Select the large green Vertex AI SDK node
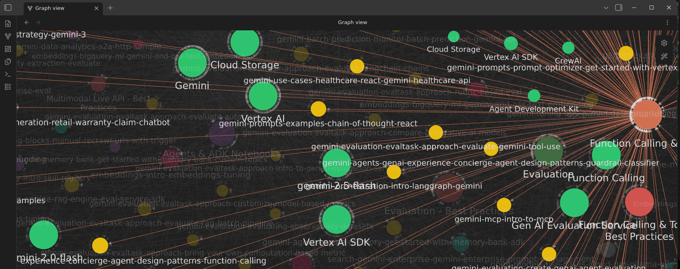Screen dimensions: 680x269 click(x=336, y=219)
